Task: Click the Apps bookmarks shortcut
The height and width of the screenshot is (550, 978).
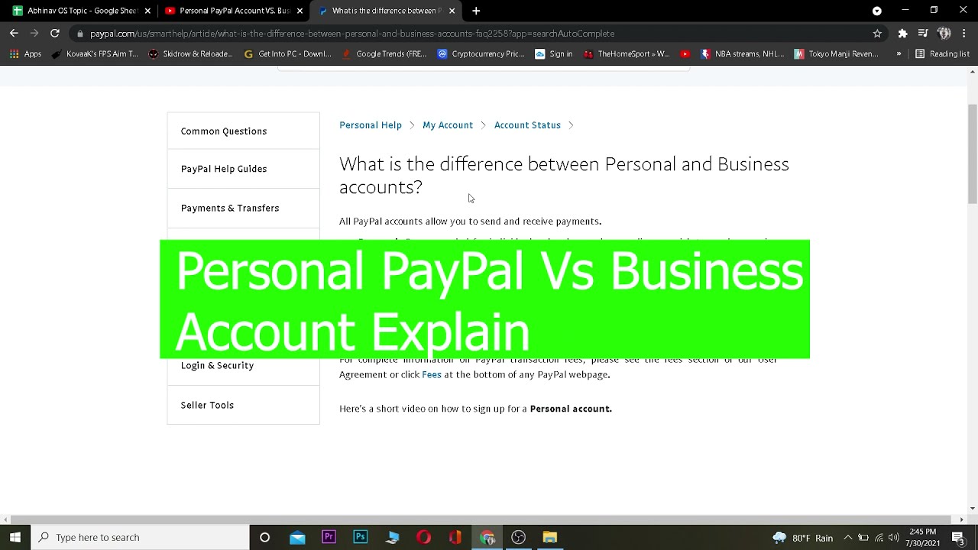Action: coord(25,53)
